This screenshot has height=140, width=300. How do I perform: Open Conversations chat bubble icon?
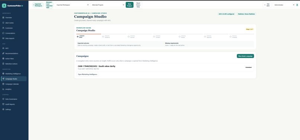(x=3, y=33)
